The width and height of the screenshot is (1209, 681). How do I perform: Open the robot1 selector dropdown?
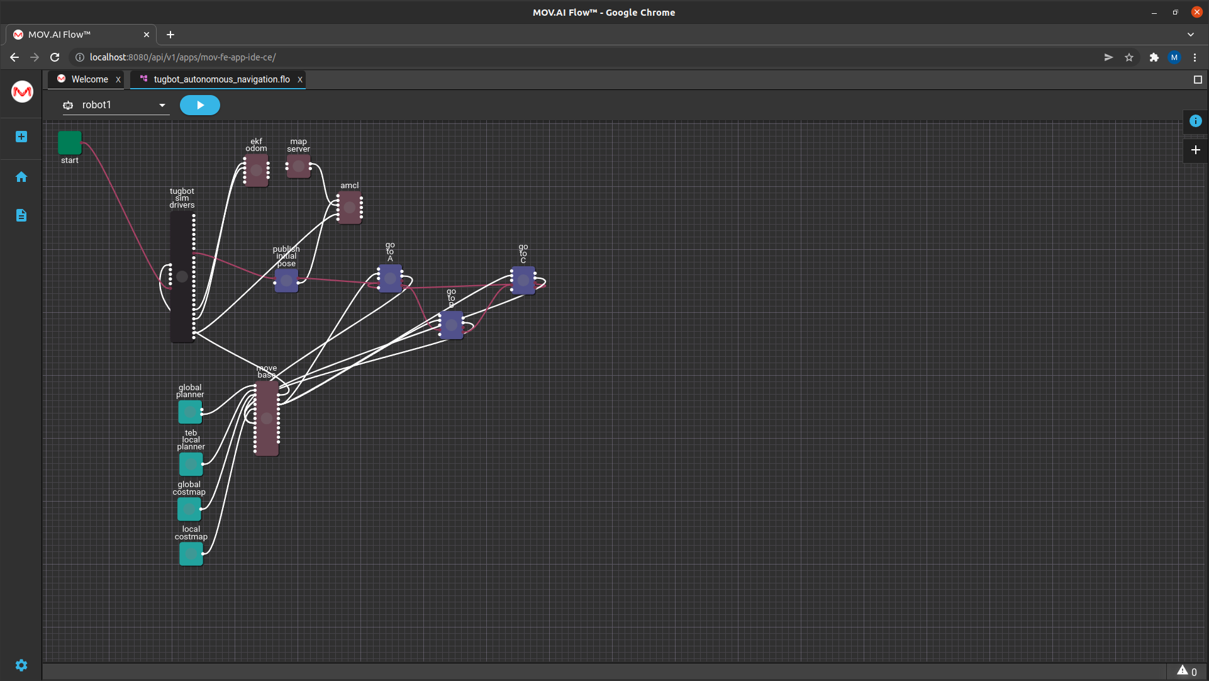coord(116,105)
